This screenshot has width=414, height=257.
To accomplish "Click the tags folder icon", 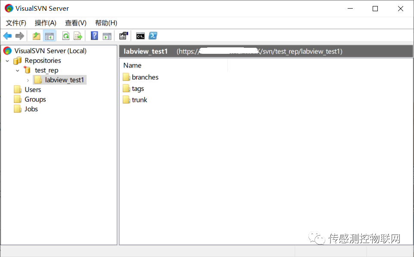I will click(127, 88).
